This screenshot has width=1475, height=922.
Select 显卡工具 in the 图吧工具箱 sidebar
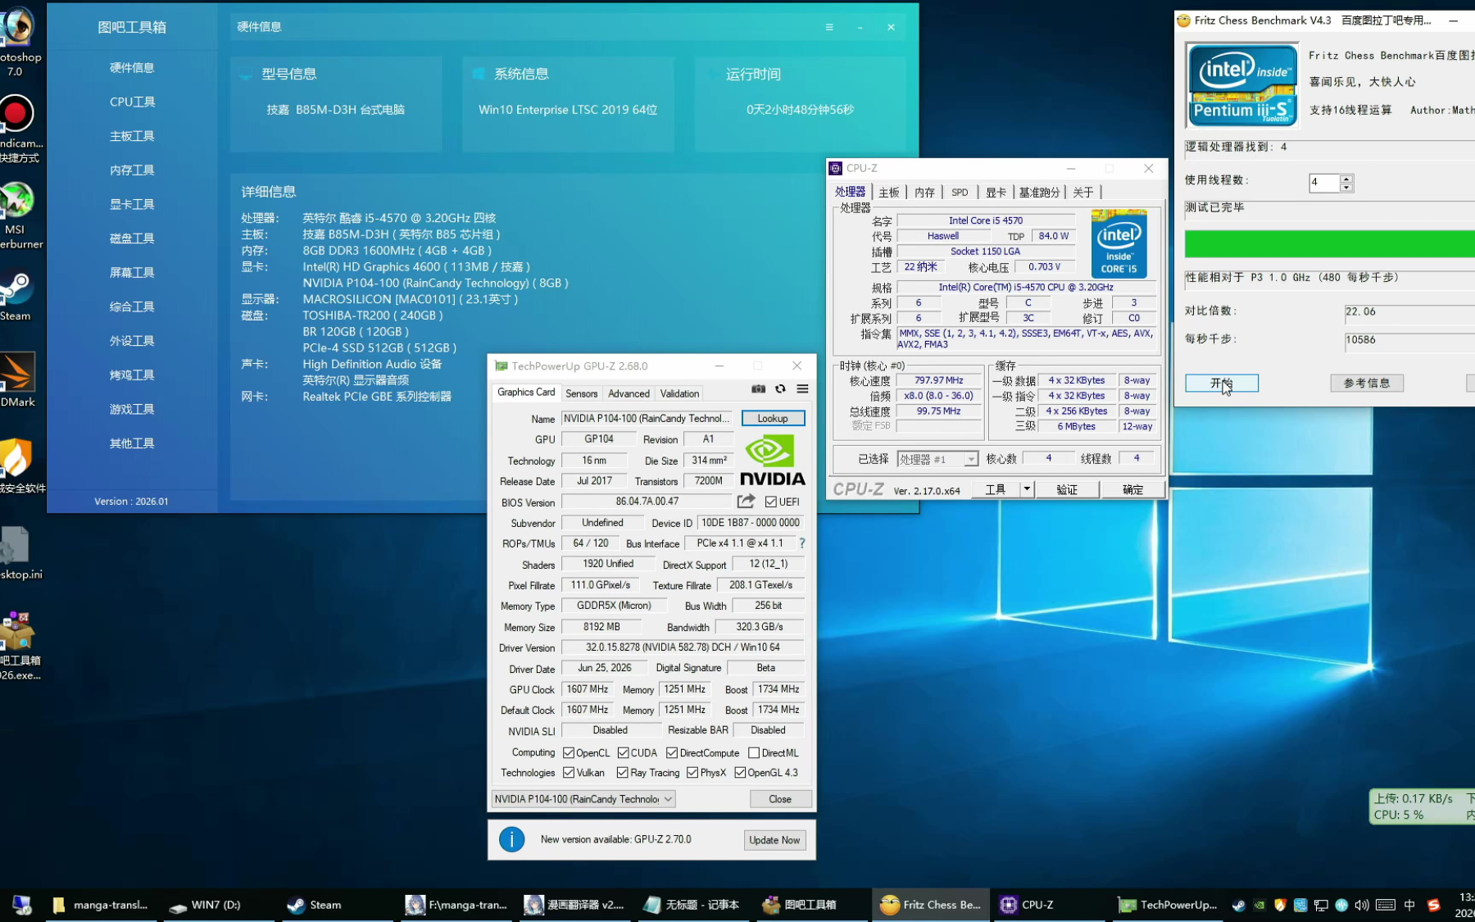click(x=132, y=204)
